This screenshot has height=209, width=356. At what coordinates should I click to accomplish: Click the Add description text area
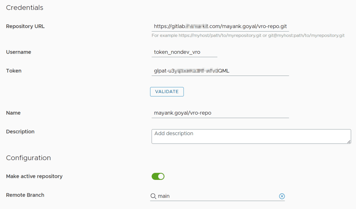251,136
